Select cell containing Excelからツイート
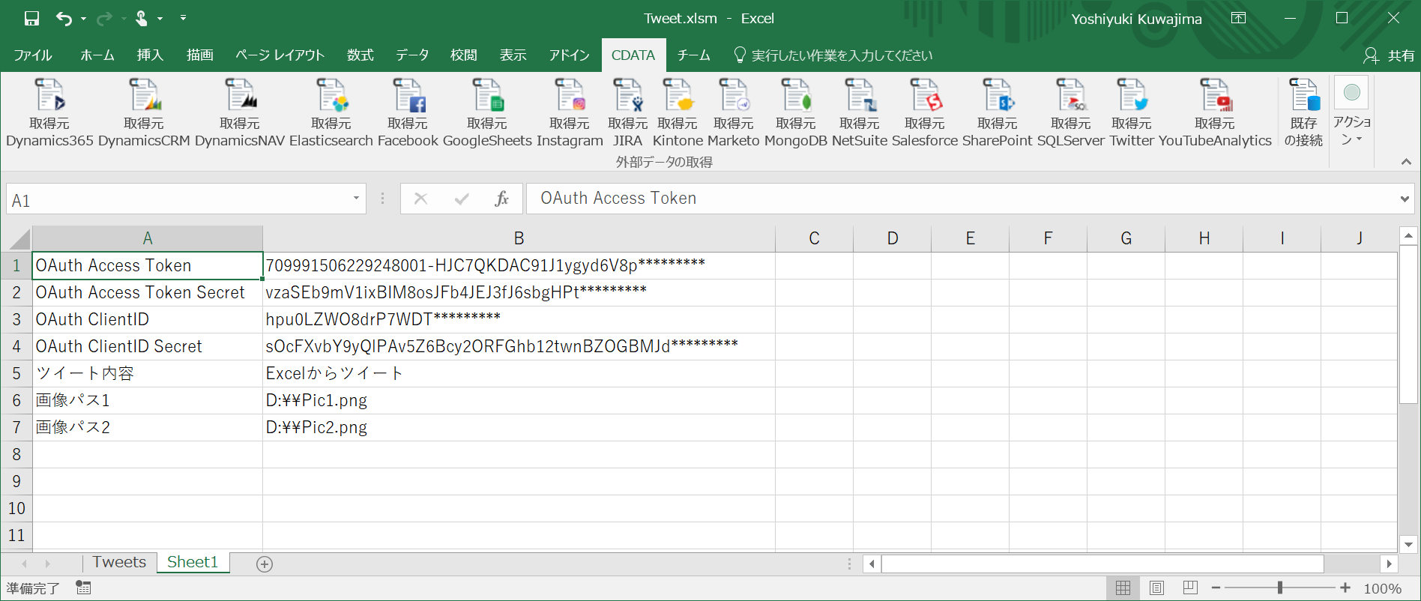This screenshot has width=1421, height=601. coord(519,373)
